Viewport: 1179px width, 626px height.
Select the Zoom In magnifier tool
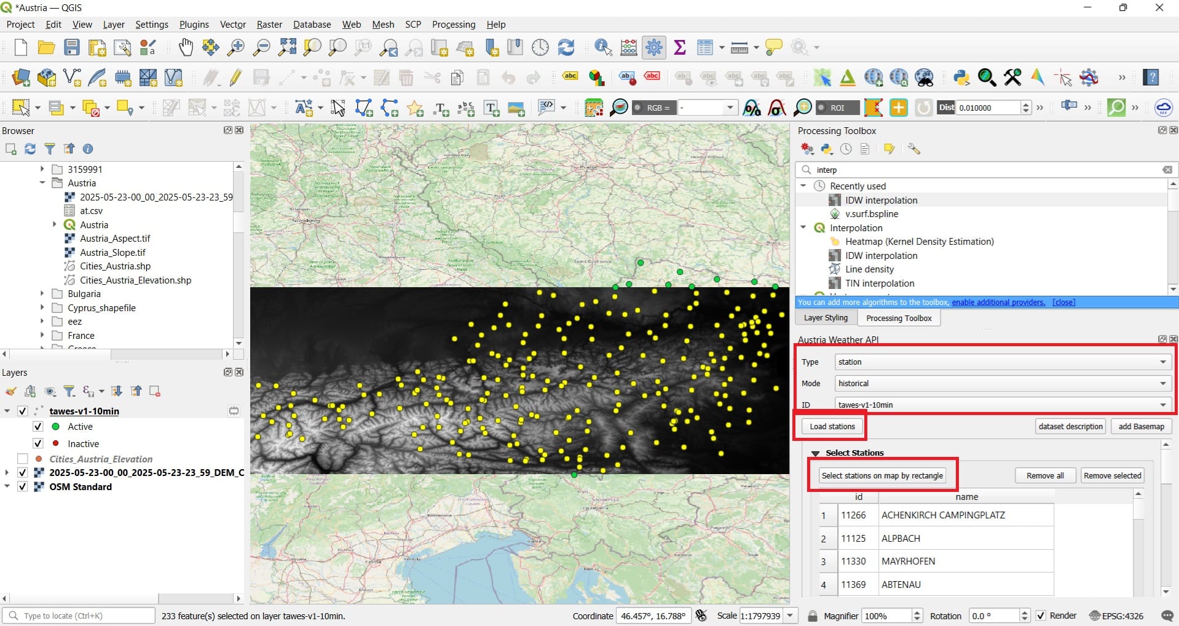(236, 47)
